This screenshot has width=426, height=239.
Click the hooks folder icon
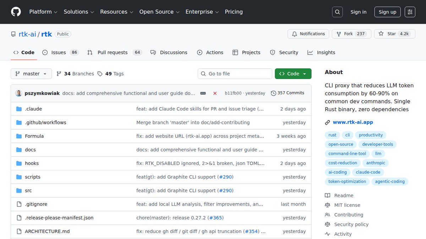(x=19, y=163)
